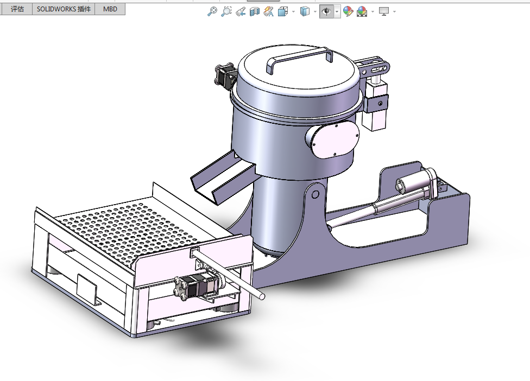The width and height of the screenshot is (530, 381).
Task: Open Dynamic Annotation Views
Action: click(268, 11)
